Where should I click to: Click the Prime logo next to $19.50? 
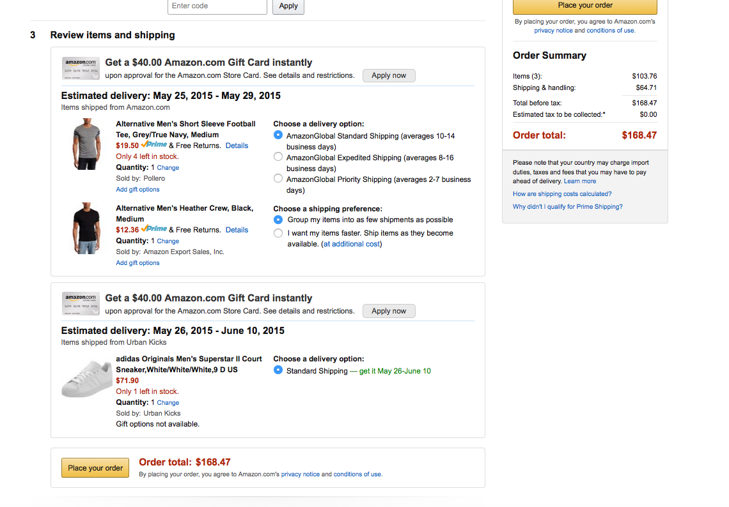point(154,145)
